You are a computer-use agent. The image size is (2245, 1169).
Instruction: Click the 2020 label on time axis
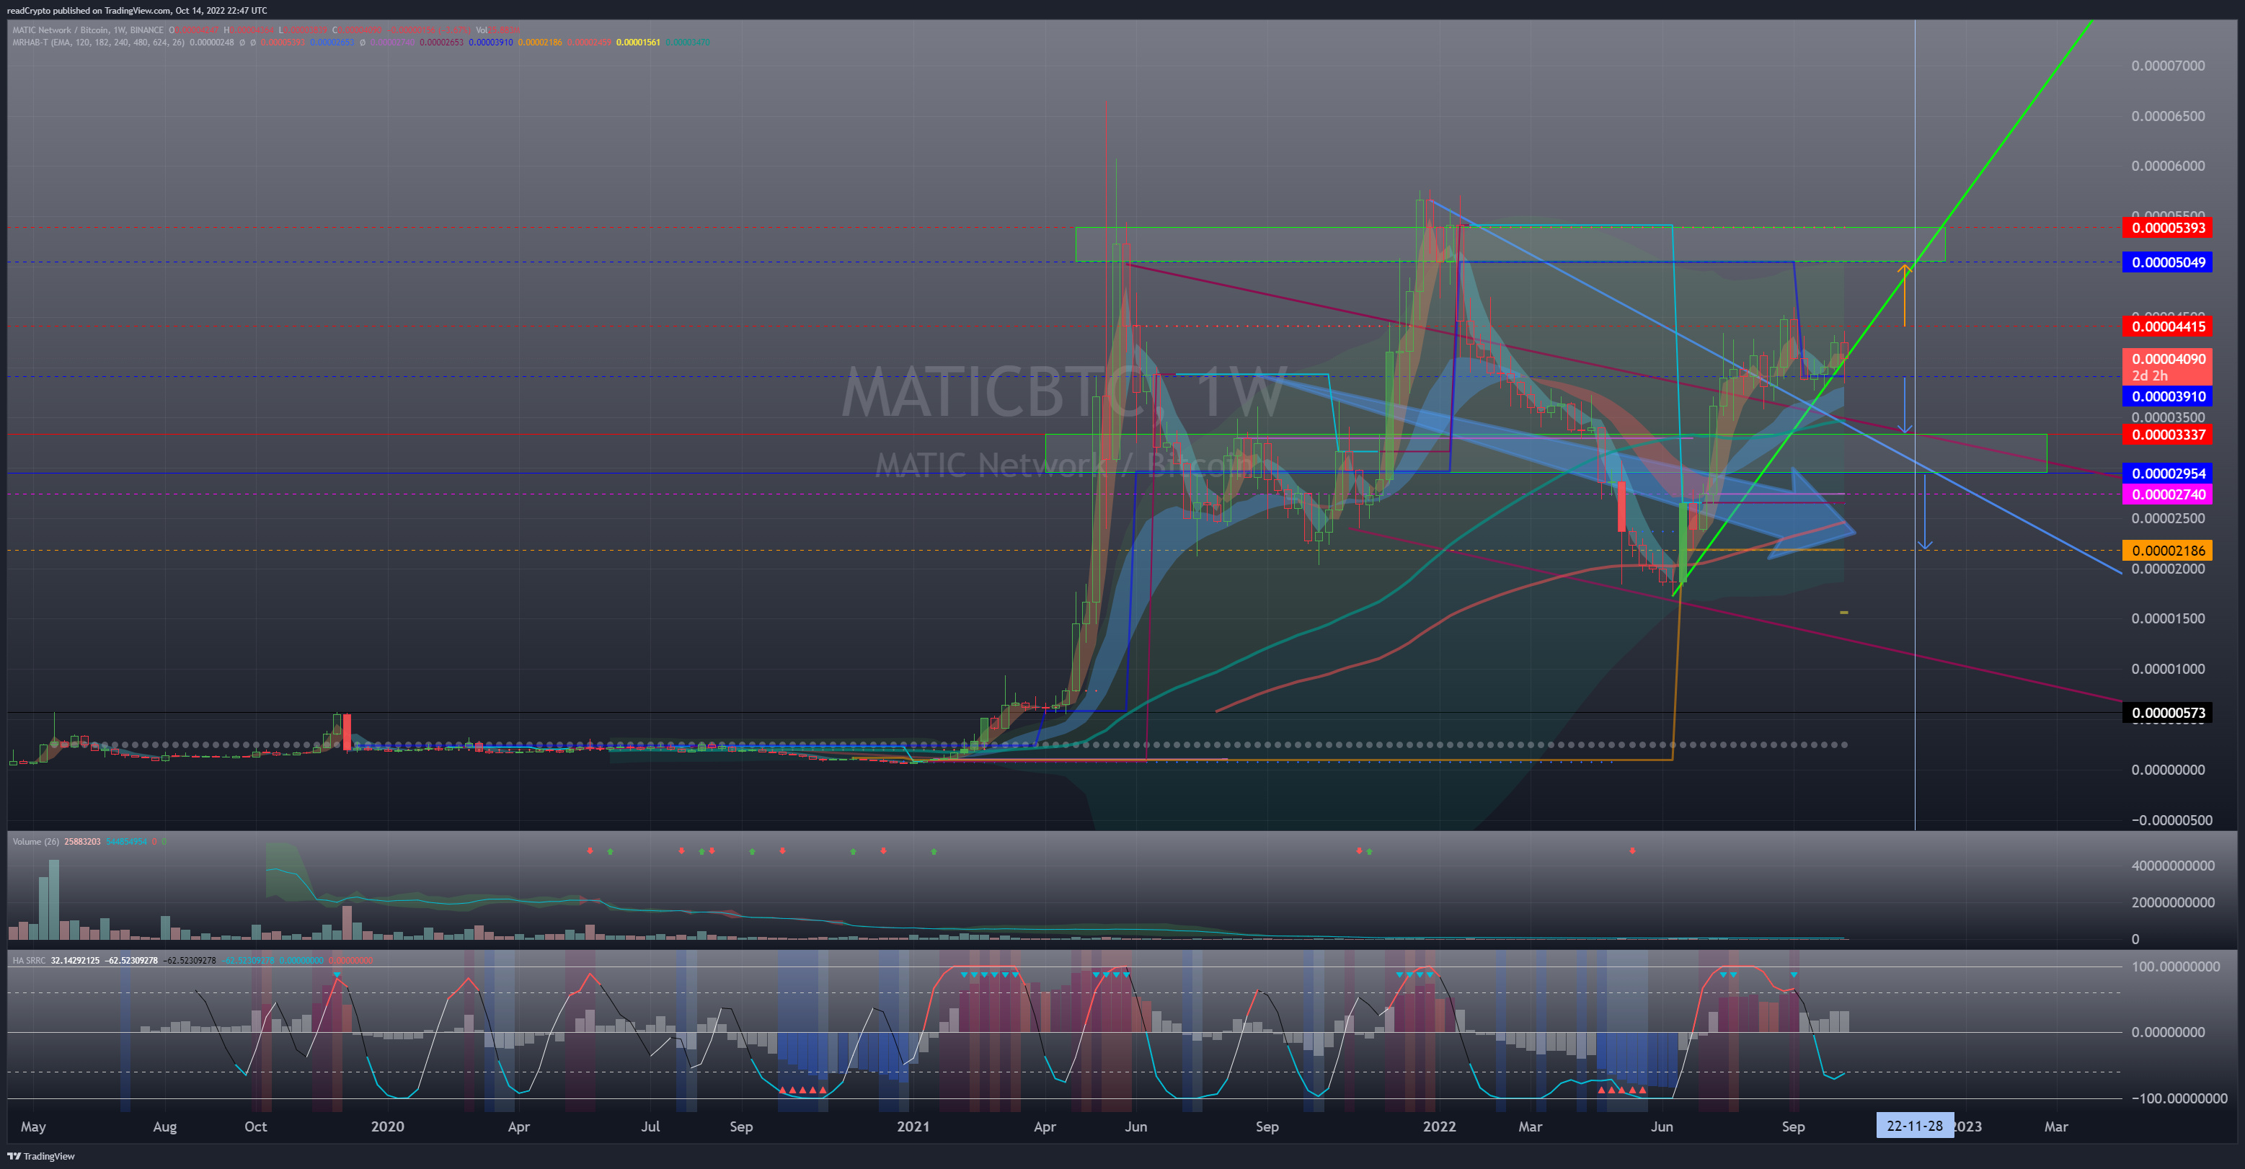387,1126
